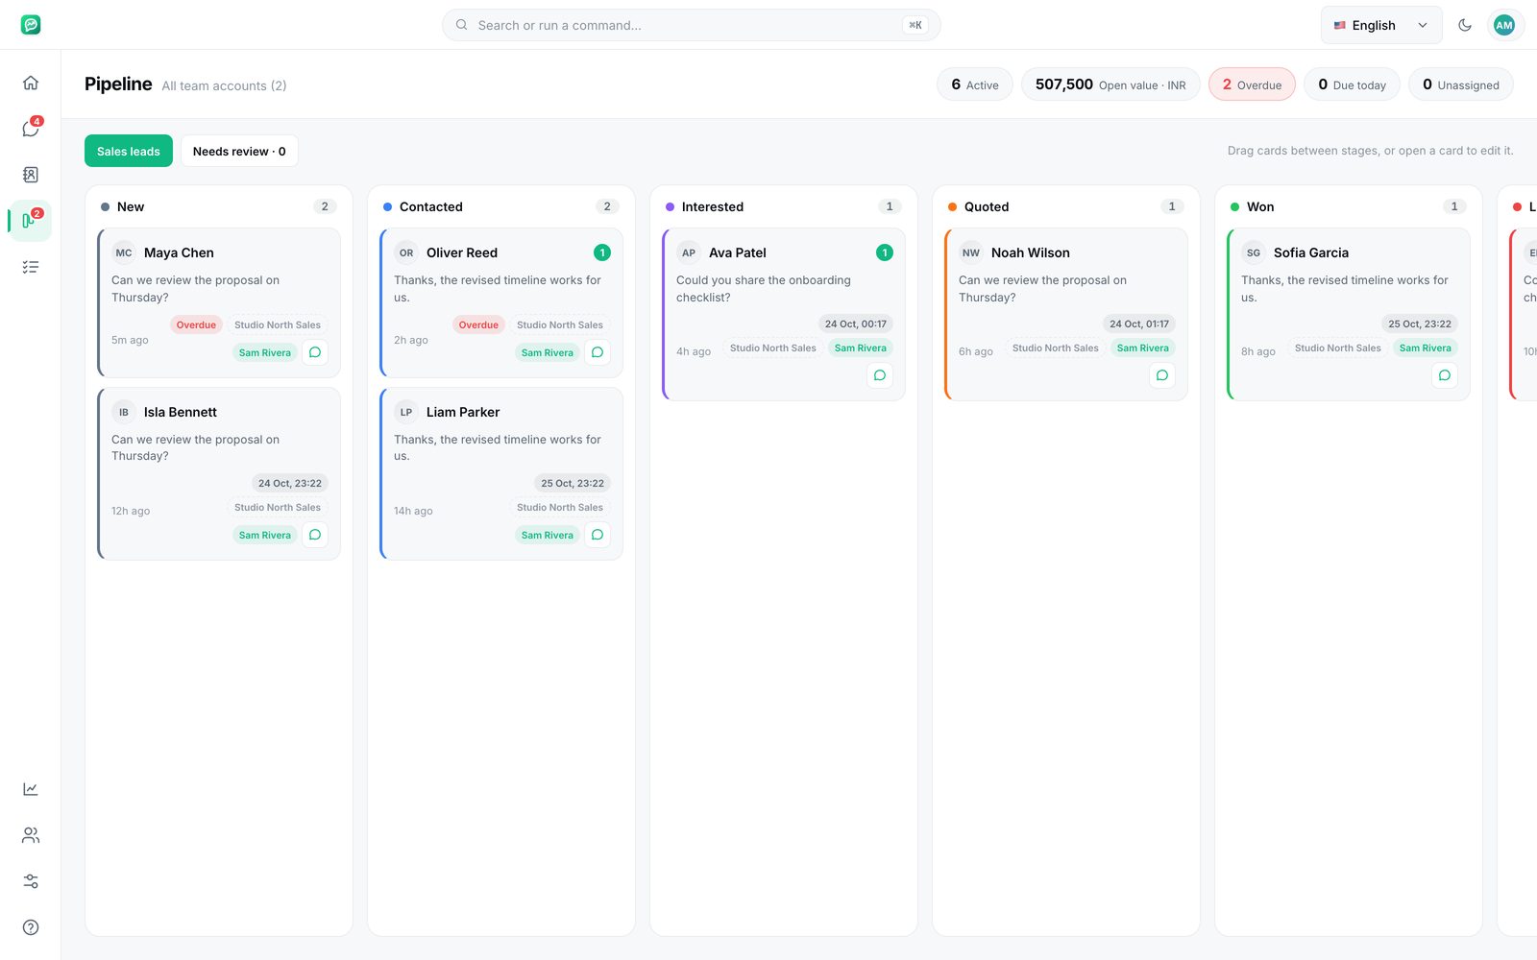Open the Tasks checklist sidebar icon
Image resolution: width=1537 pixels, height=960 pixels.
pos(31,267)
